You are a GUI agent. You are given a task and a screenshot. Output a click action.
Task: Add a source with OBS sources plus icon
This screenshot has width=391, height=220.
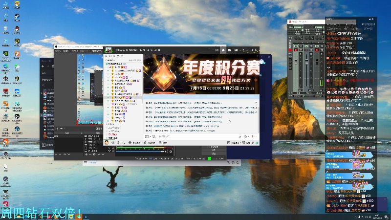click(86, 154)
